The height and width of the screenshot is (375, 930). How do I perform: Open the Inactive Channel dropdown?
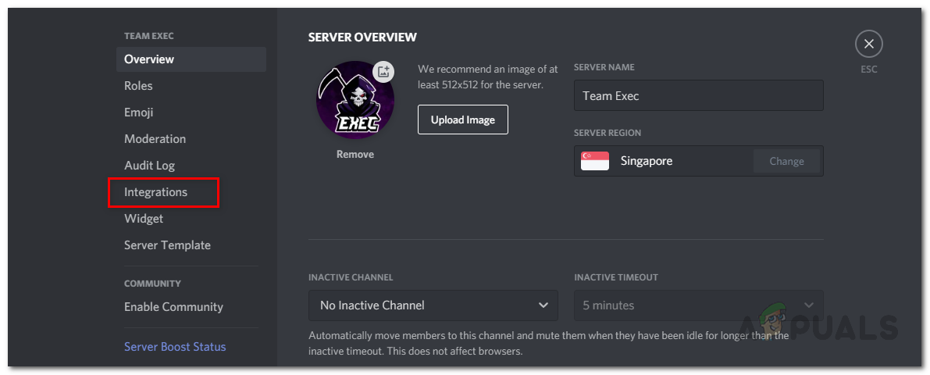click(x=433, y=305)
